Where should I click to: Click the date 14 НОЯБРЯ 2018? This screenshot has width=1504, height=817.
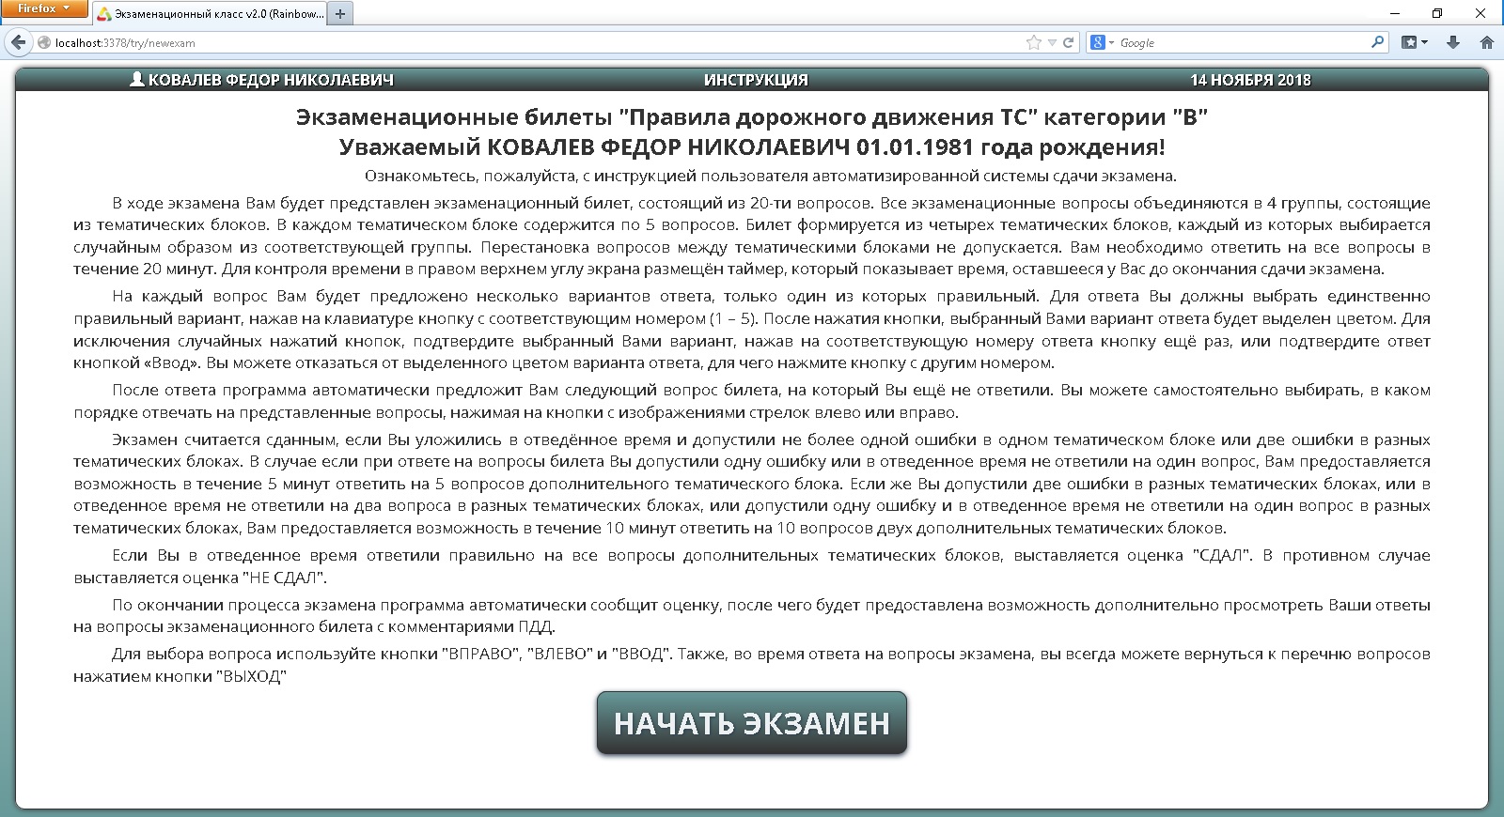[1250, 80]
